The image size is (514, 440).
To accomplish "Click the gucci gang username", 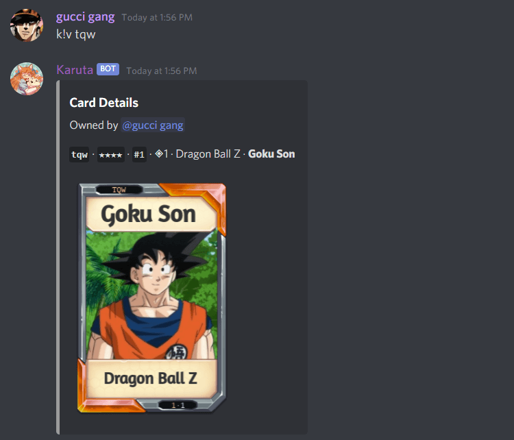I will pyautogui.click(x=85, y=16).
